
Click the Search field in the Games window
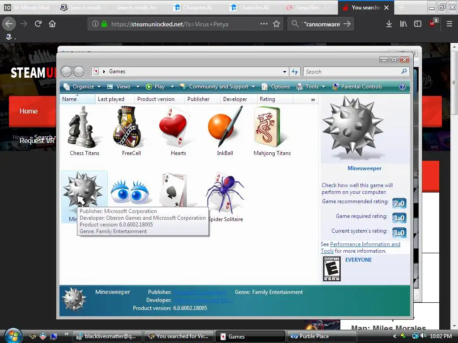(x=353, y=71)
